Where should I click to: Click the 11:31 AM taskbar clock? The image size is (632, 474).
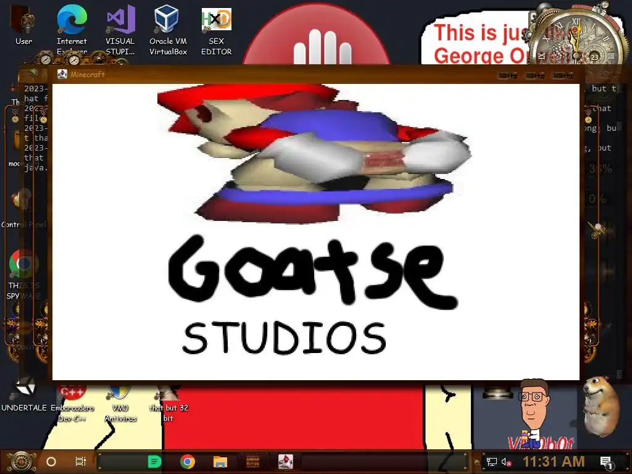click(554, 462)
